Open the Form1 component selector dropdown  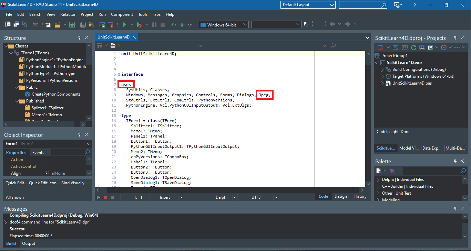(89, 144)
